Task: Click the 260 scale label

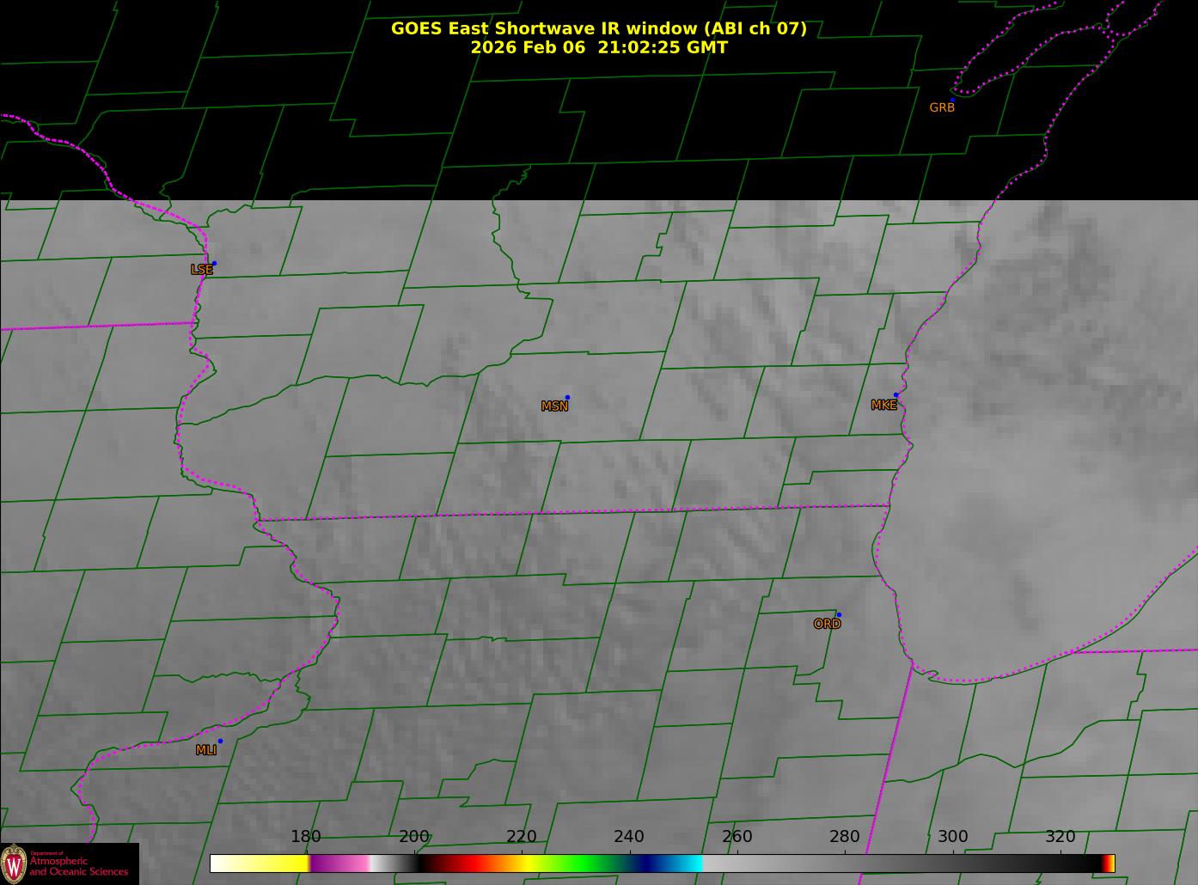Action: click(737, 837)
